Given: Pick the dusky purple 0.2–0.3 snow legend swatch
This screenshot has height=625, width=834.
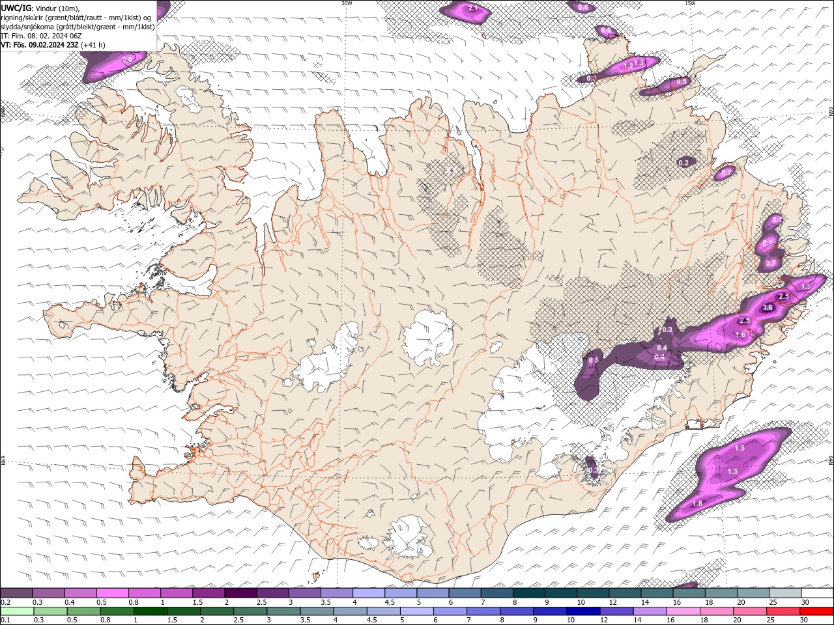Looking at the screenshot, I should 17,593.
